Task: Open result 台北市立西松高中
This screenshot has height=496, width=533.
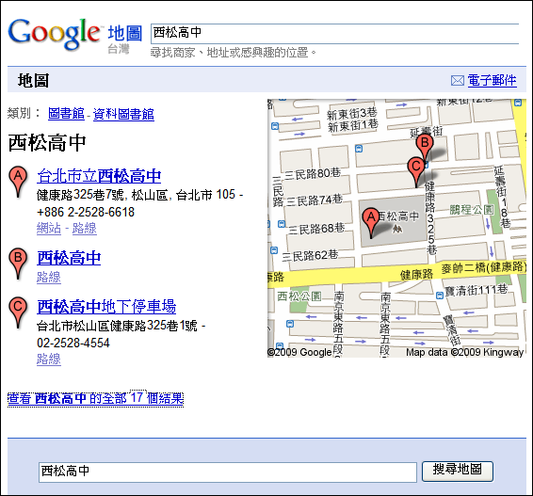Action: click(x=99, y=176)
